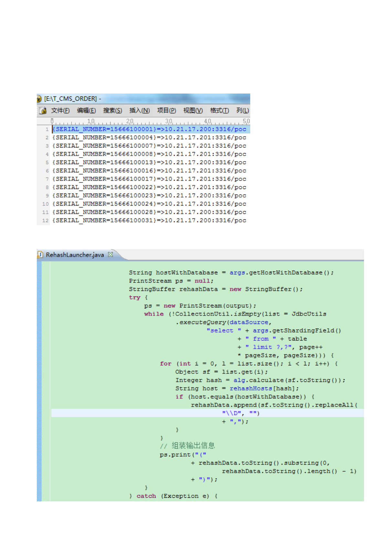Click the '.executeQuery(dataSource,' line
This screenshot has width=385, height=545.
pyautogui.click(x=223, y=322)
